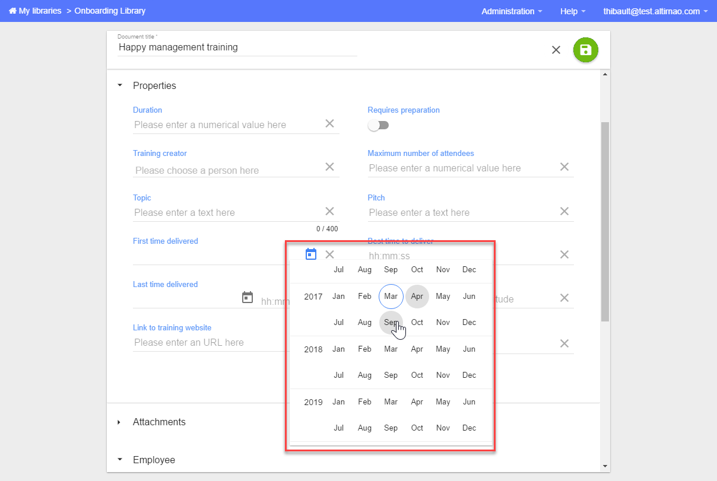Focus the Maximum number of attendees input

[x=462, y=168]
